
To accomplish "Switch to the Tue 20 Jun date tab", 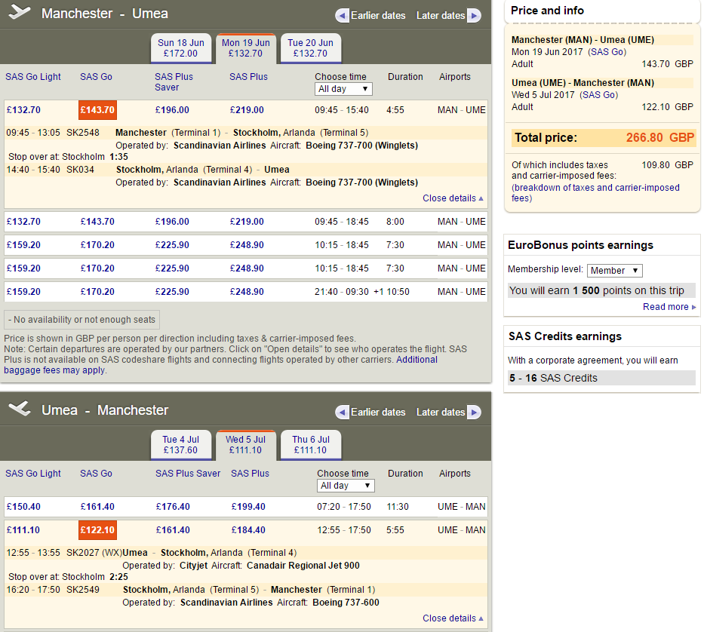I will click(x=311, y=48).
